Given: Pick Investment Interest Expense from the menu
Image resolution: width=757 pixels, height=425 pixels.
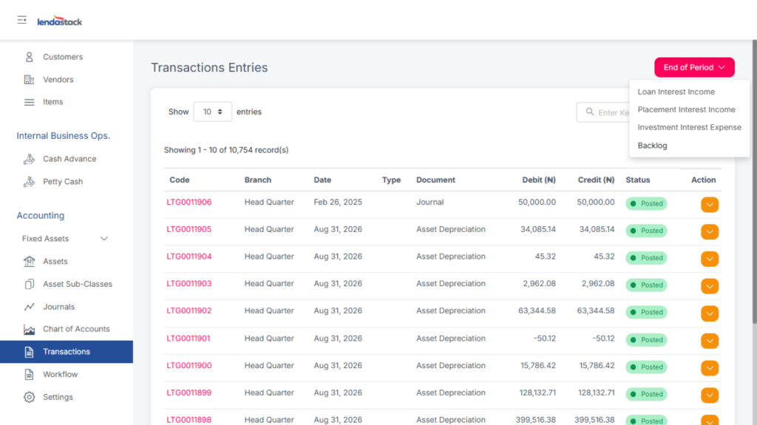Looking at the screenshot, I should [x=689, y=127].
